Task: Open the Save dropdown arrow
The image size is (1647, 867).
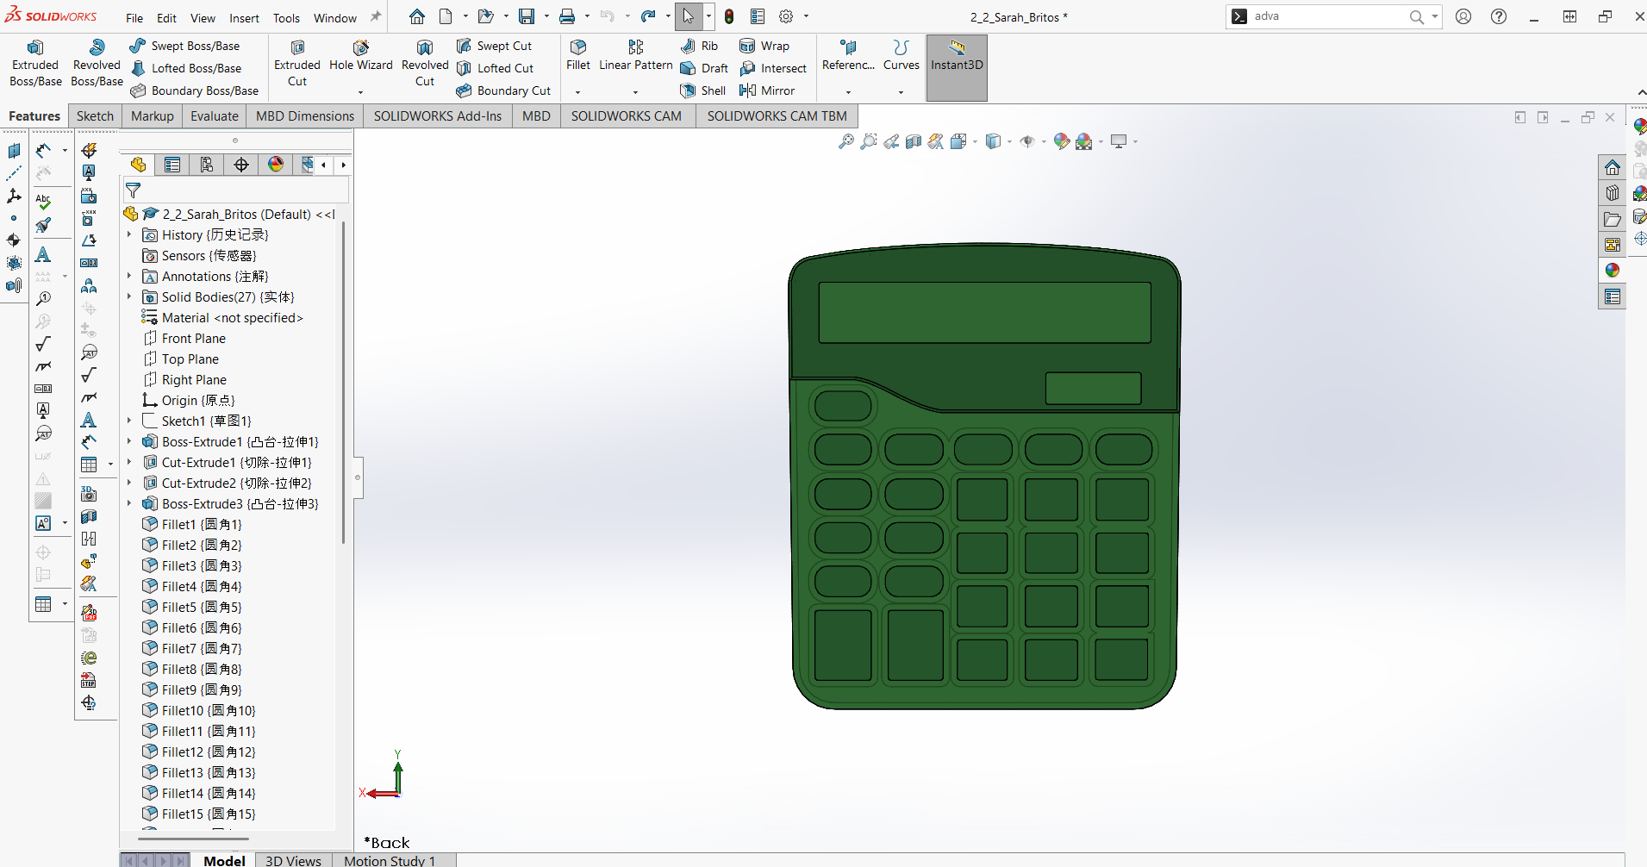Action: click(x=546, y=16)
